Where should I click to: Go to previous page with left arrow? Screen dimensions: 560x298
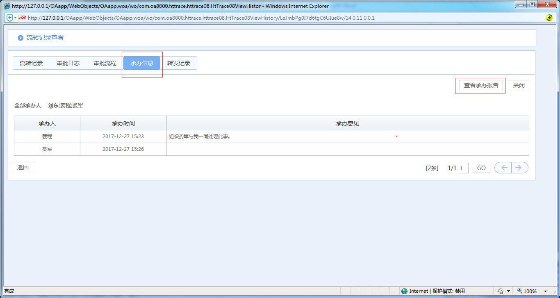tap(503, 168)
